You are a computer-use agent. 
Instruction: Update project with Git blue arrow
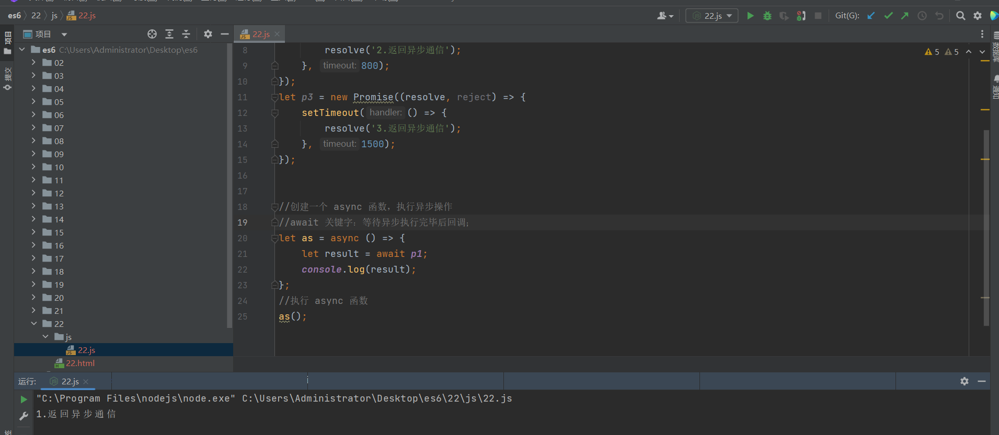pyautogui.click(x=871, y=16)
